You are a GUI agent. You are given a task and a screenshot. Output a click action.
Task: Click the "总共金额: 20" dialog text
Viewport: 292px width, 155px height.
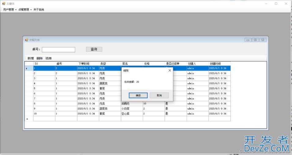132,82
